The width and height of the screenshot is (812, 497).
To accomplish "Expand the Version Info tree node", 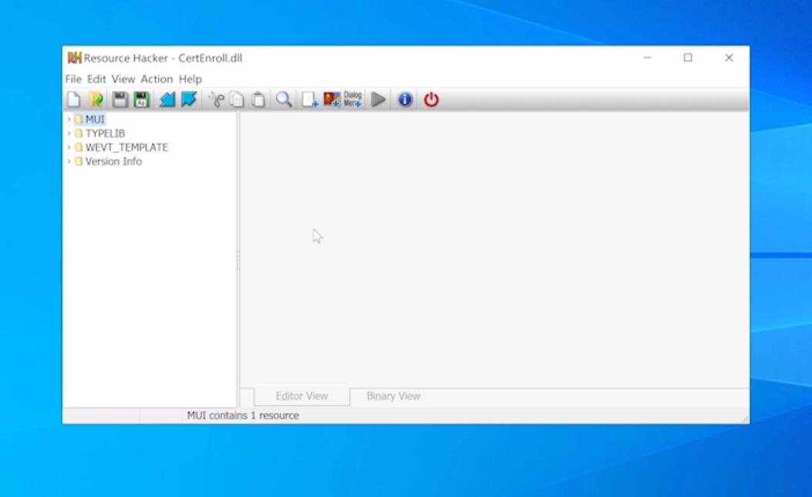I will 69,161.
